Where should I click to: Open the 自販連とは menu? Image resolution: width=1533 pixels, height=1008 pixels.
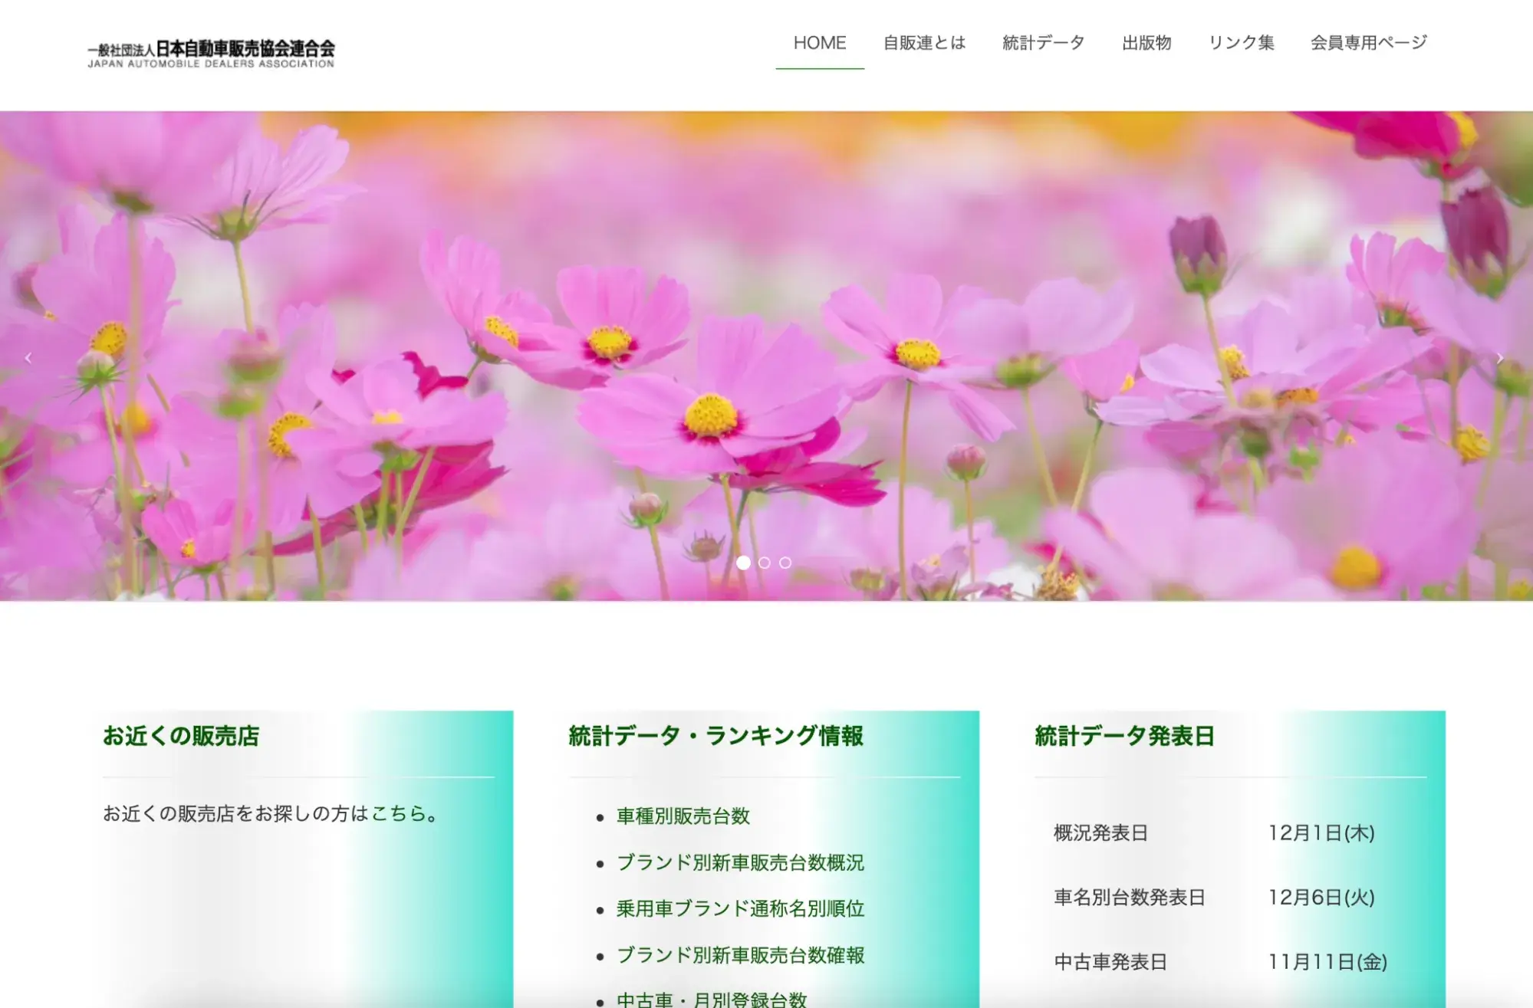click(924, 43)
